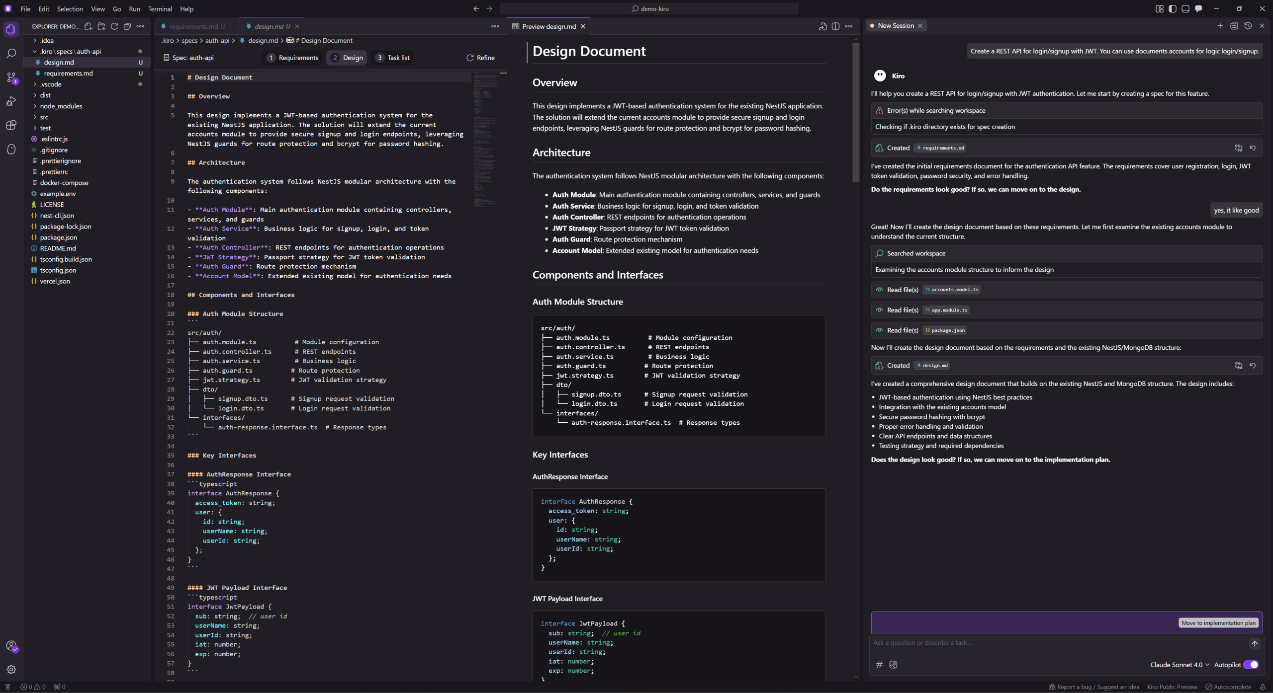Open the Terminal menu
1273x693 pixels.
point(160,9)
